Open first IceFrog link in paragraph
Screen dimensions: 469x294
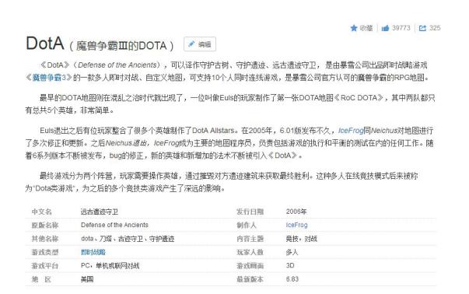(351, 131)
